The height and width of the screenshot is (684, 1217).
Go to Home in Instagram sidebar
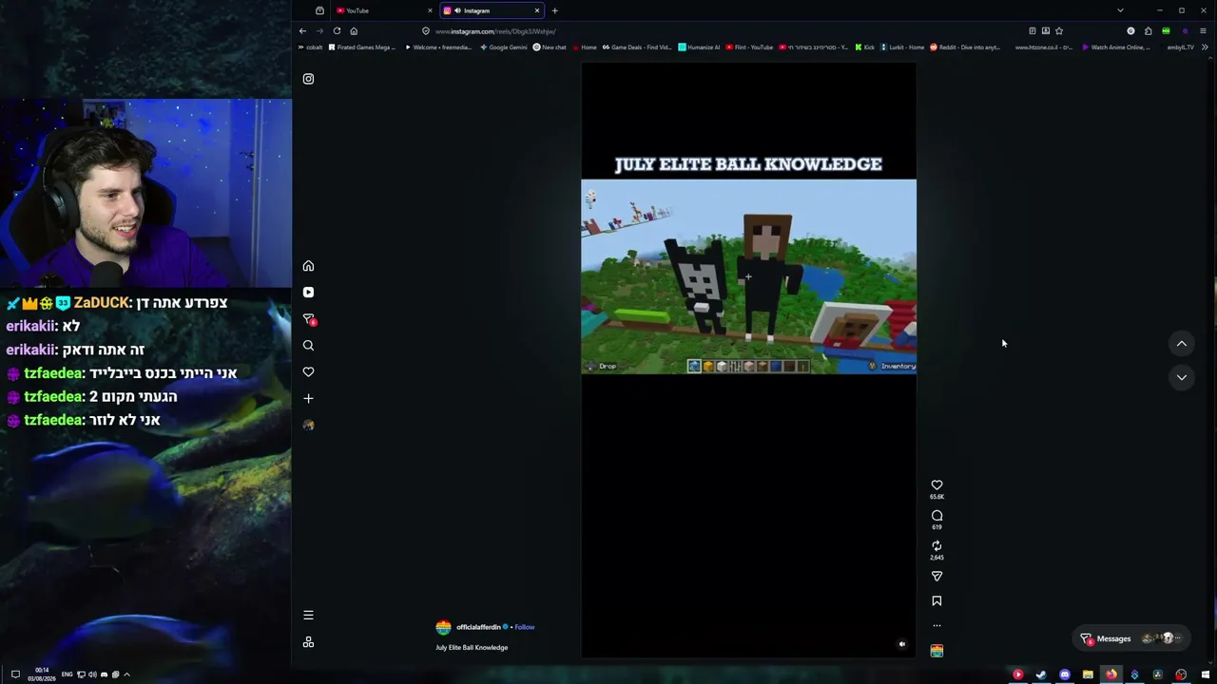(308, 266)
